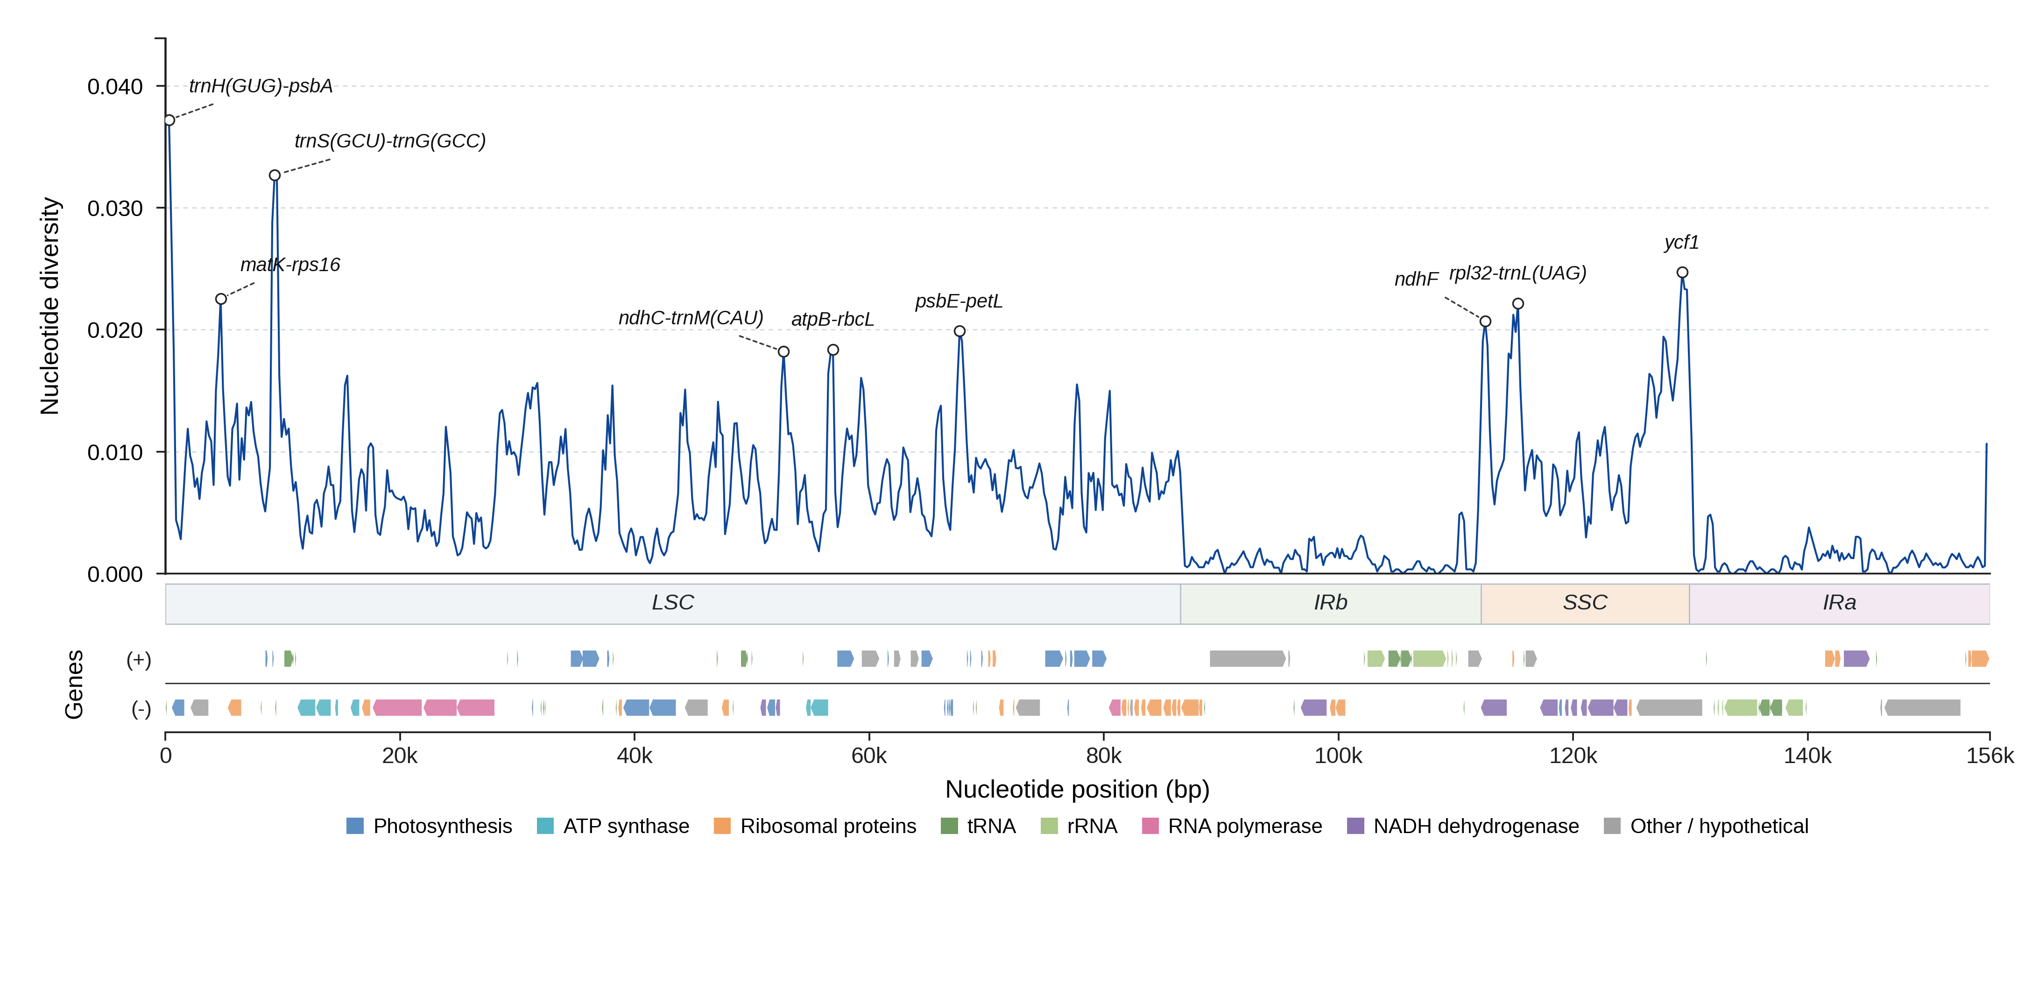Image resolution: width=2018 pixels, height=981 pixels.
Task: Select the '40k' x-axis tick label
Action: coord(635,757)
